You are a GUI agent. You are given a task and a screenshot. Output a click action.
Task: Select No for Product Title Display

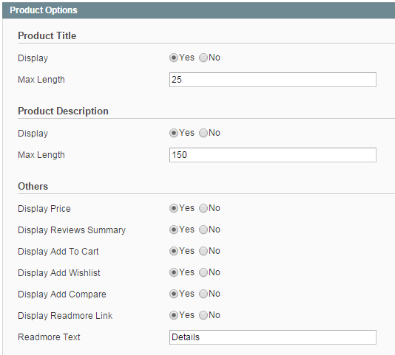click(203, 58)
